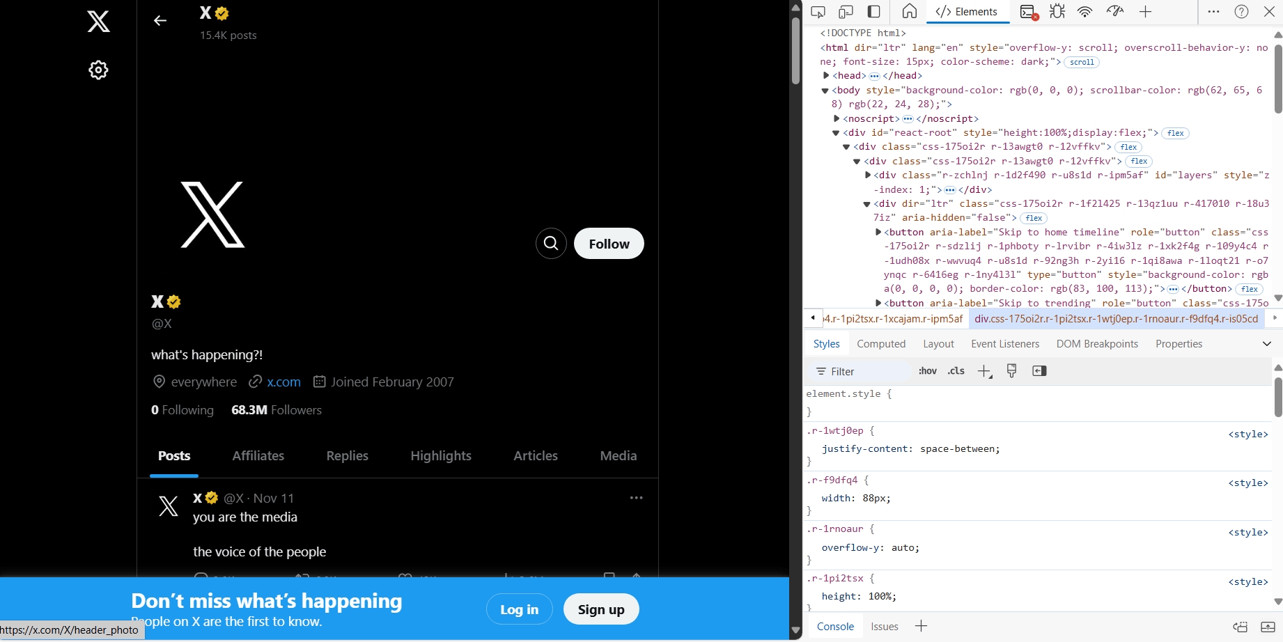Image resolution: width=1283 pixels, height=642 pixels.
Task: Open the Sources debugger bug icon
Action: 1057,12
